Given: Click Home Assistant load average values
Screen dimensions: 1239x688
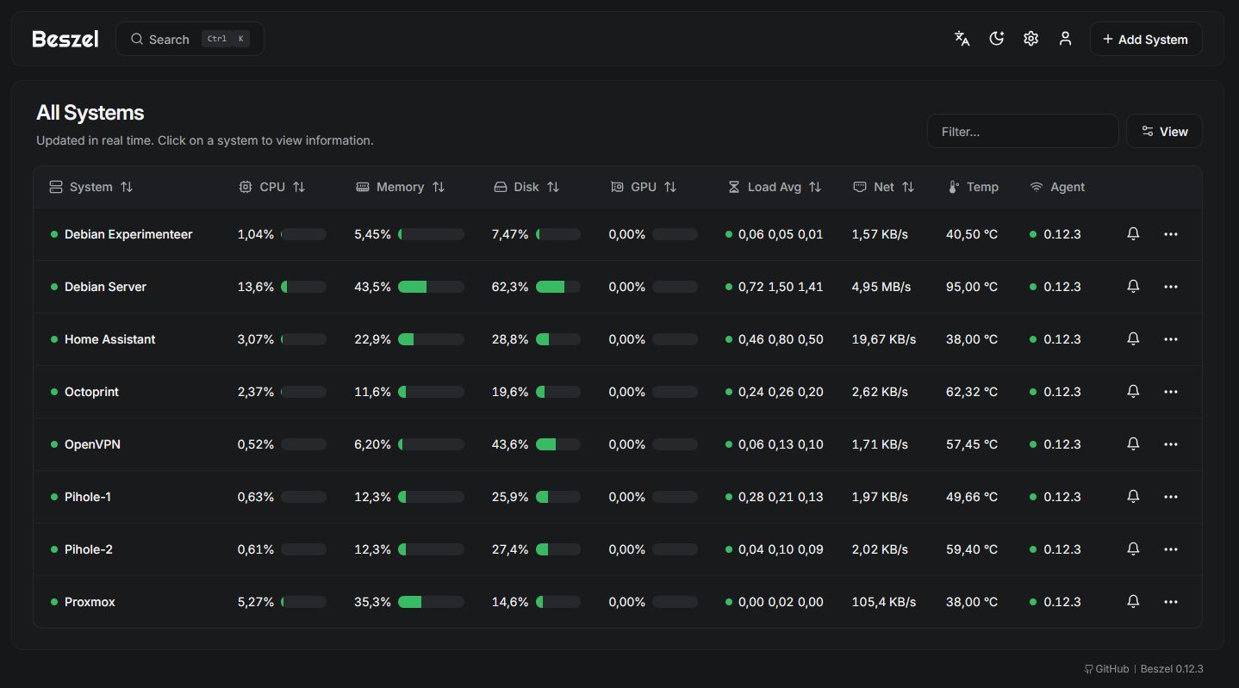Looking at the screenshot, I should [781, 339].
